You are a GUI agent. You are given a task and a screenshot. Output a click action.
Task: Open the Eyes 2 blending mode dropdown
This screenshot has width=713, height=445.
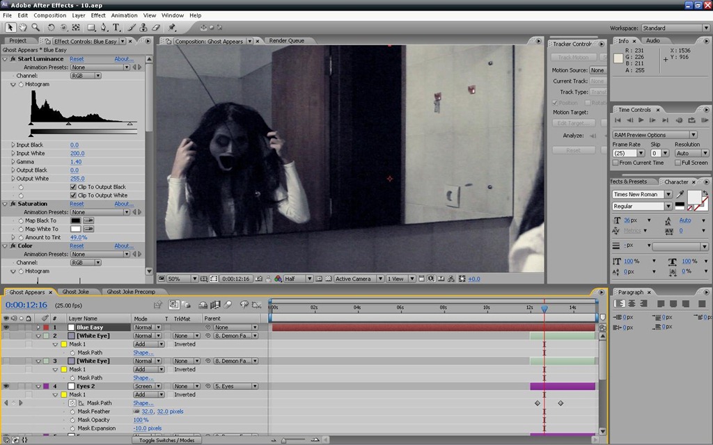148,387
